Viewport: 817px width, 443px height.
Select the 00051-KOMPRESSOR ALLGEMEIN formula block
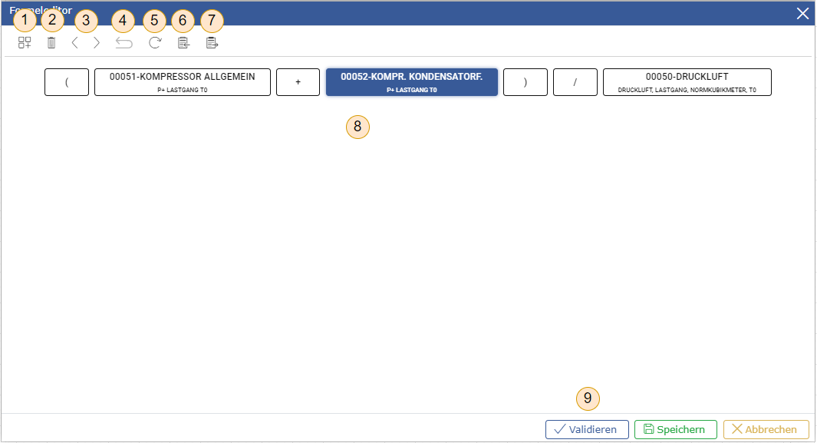[x=183, y=82]
